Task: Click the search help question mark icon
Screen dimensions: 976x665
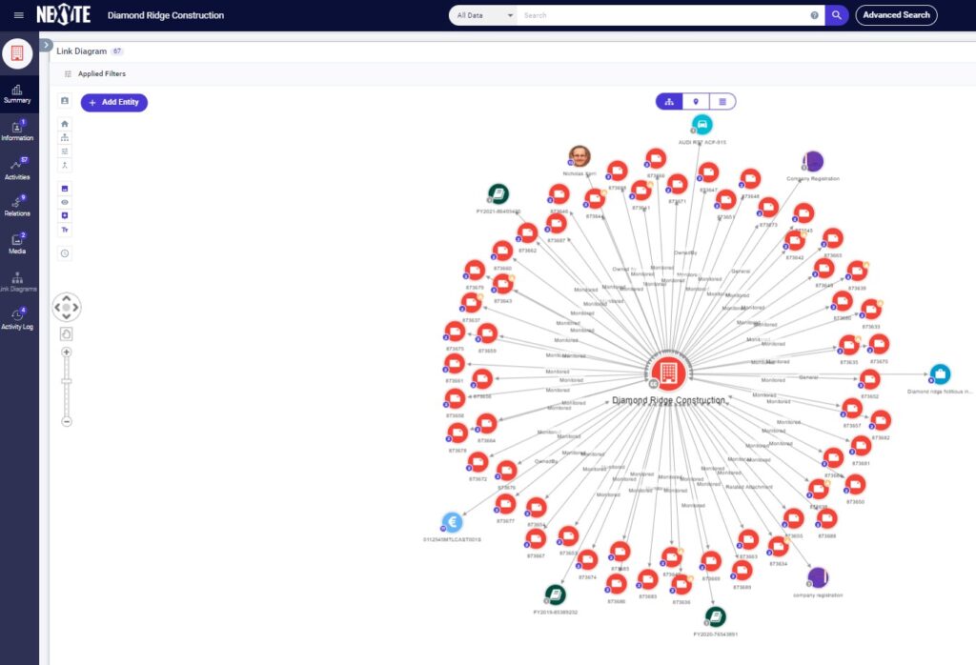Action: [814, 15]
